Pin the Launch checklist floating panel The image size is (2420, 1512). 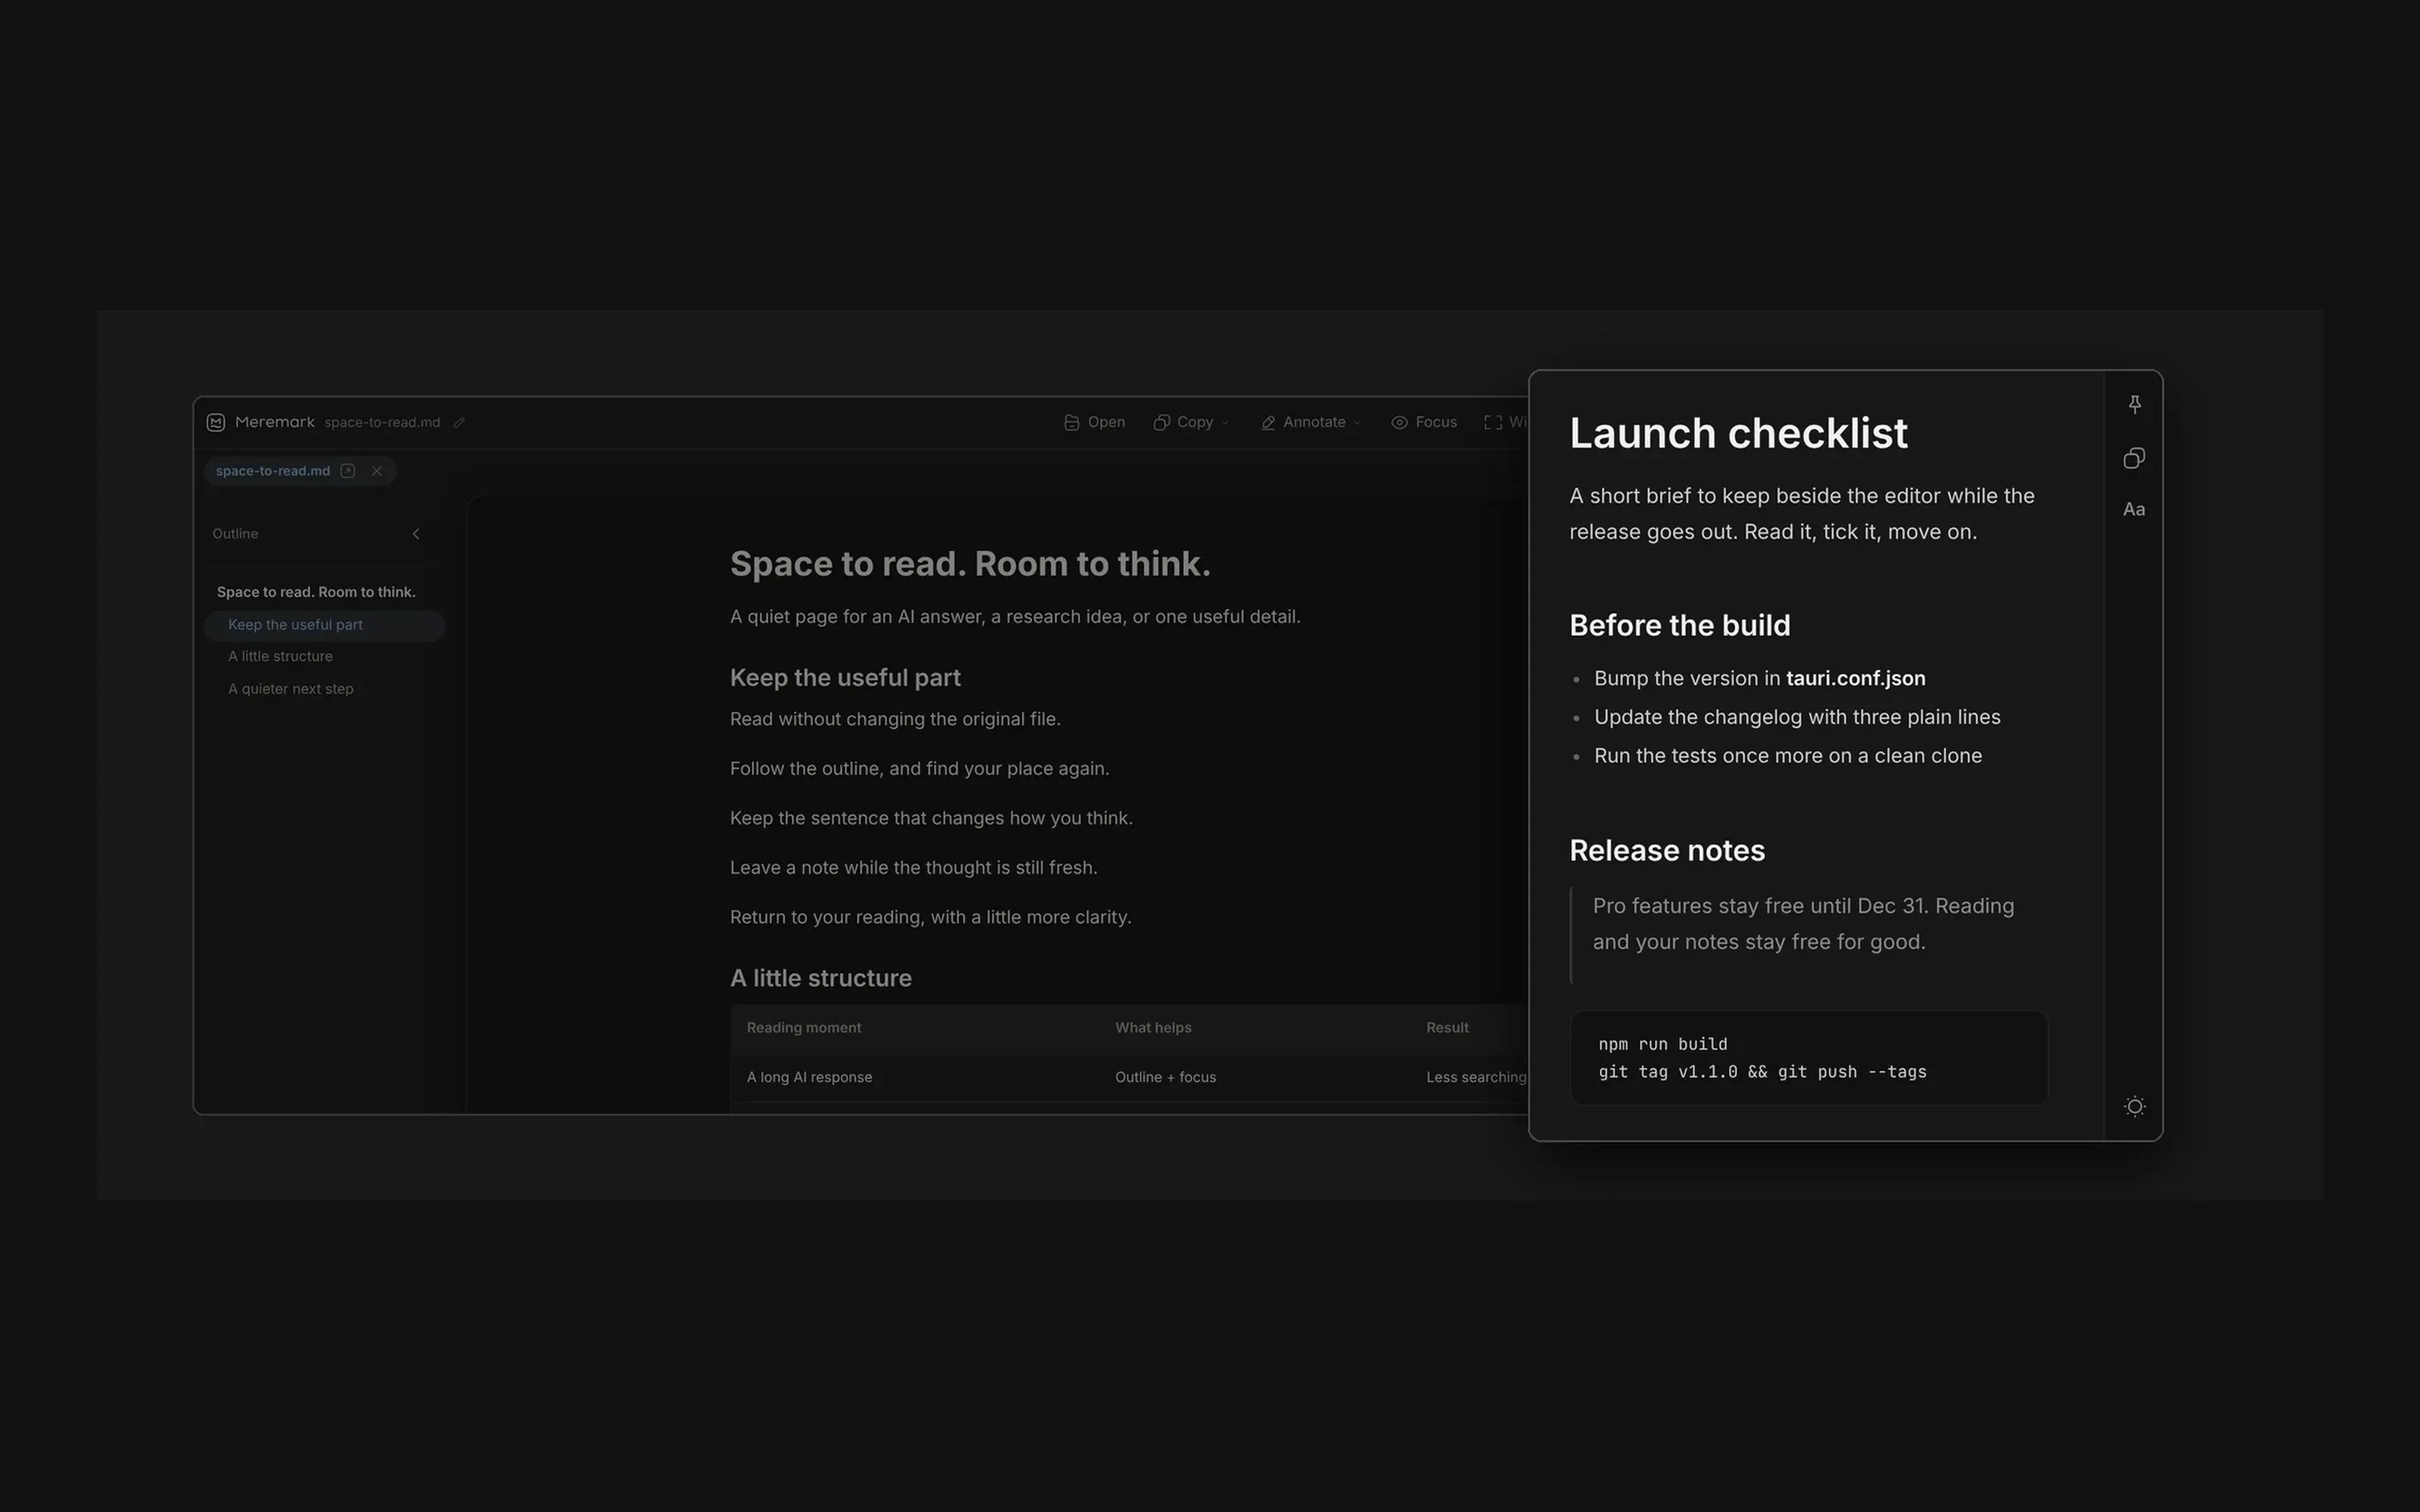click(x=2134, y=404)
